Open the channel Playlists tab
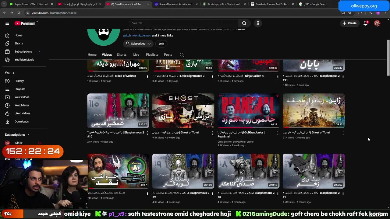The width and height of the screenshot is (390, 219). [152, 55]
